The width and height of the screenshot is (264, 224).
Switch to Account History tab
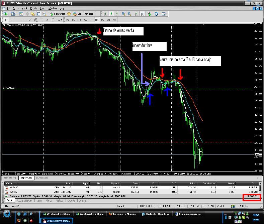click(x=25, y=201)
